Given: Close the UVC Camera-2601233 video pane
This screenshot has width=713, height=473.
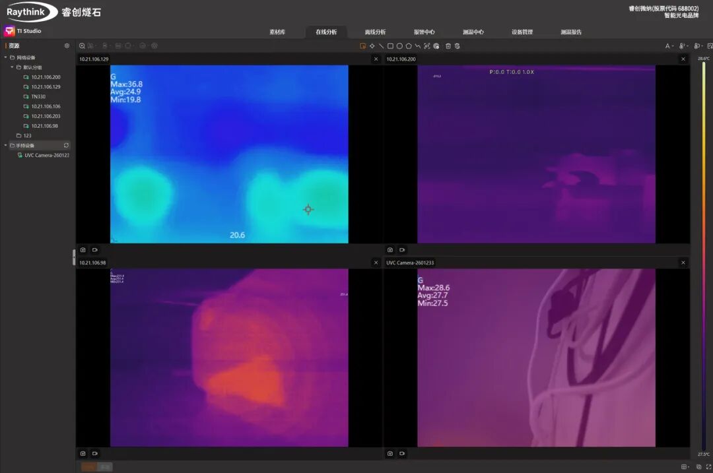Looking at the screenshot, I should [x=683, y=263].
